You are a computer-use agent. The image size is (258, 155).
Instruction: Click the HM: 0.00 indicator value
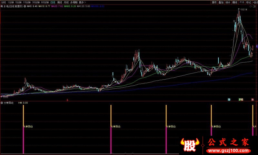click(23, 103)
